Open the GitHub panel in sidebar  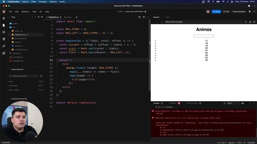point(4,39)
